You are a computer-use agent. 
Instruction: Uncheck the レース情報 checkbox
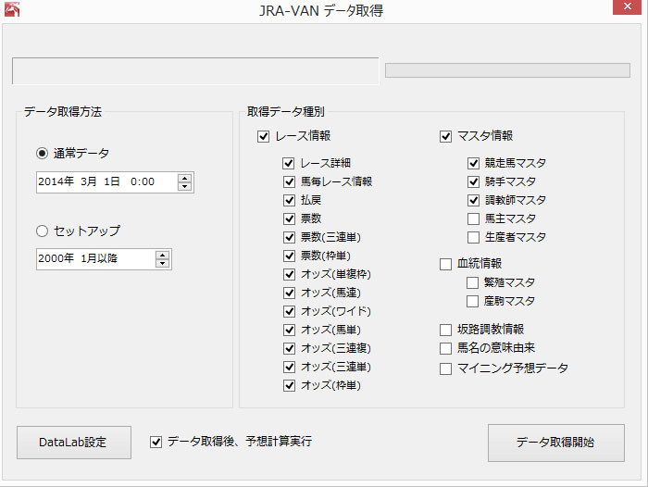[x=263, y=136]
